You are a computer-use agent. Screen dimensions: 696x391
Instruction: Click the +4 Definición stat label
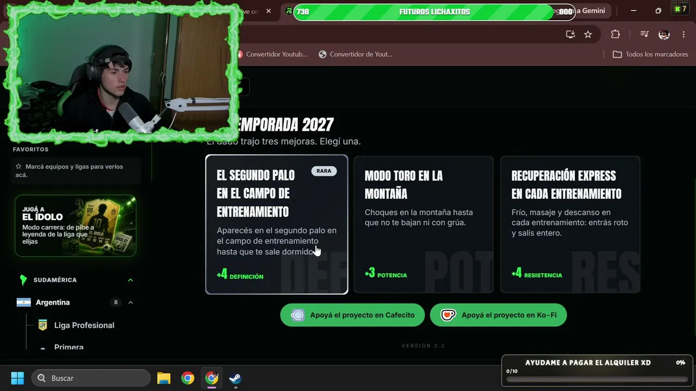[x=240, y=275]
